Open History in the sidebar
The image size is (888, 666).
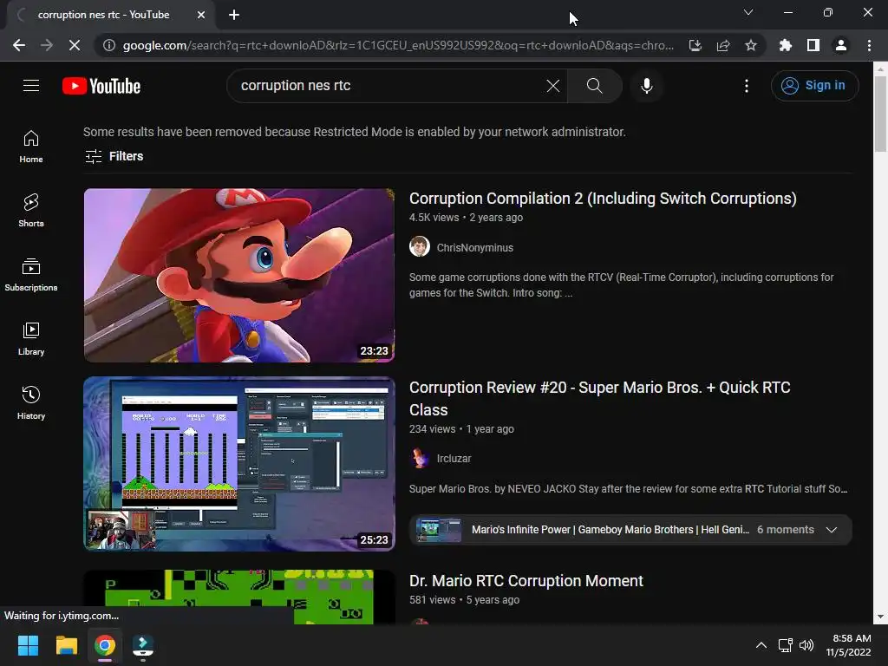click(x=31, y=402)
